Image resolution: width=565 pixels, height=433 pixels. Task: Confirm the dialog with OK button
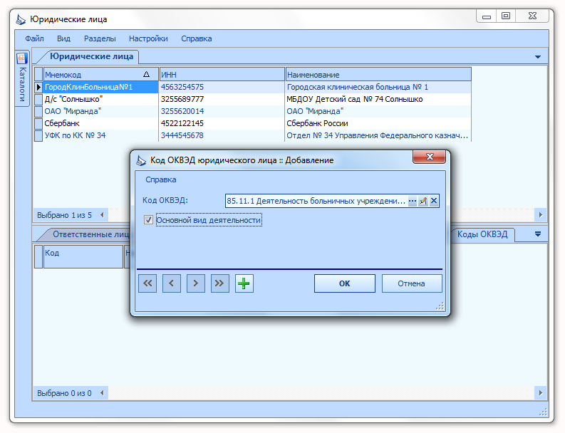pos(344,283)
